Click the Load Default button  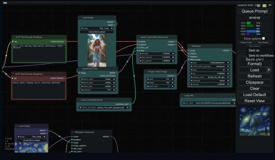(x=255, y=95)
